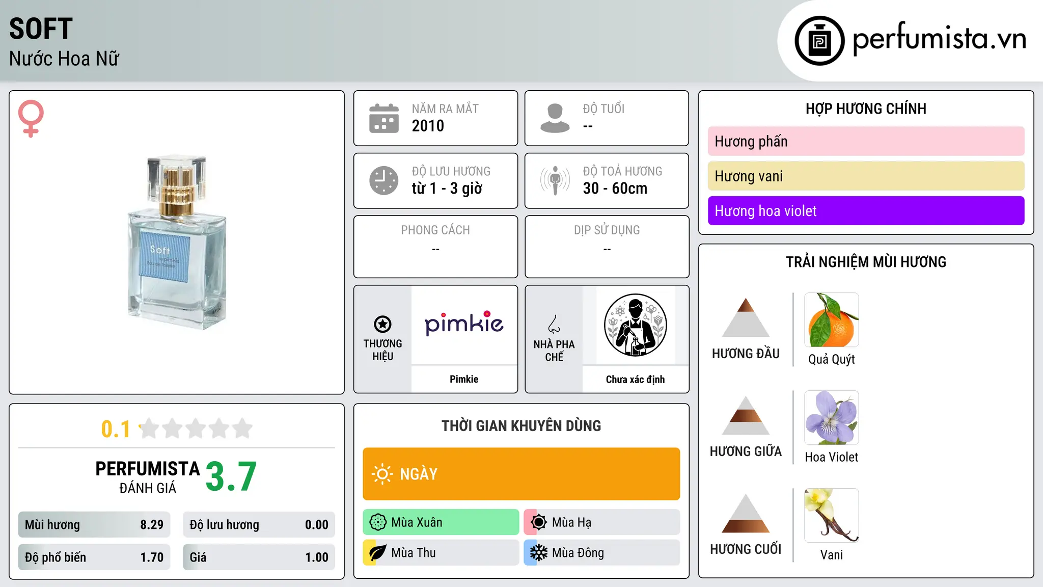Click the Pimkie brand logo

point(464,324)
